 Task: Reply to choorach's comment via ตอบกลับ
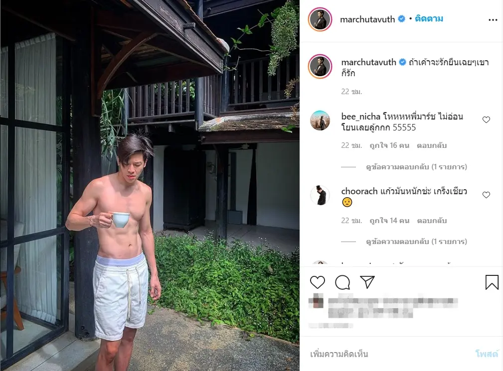pos(432,221)
